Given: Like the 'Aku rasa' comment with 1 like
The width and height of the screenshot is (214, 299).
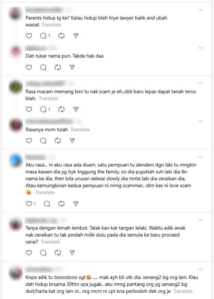Looking at the screenshot, I should 31,203.
